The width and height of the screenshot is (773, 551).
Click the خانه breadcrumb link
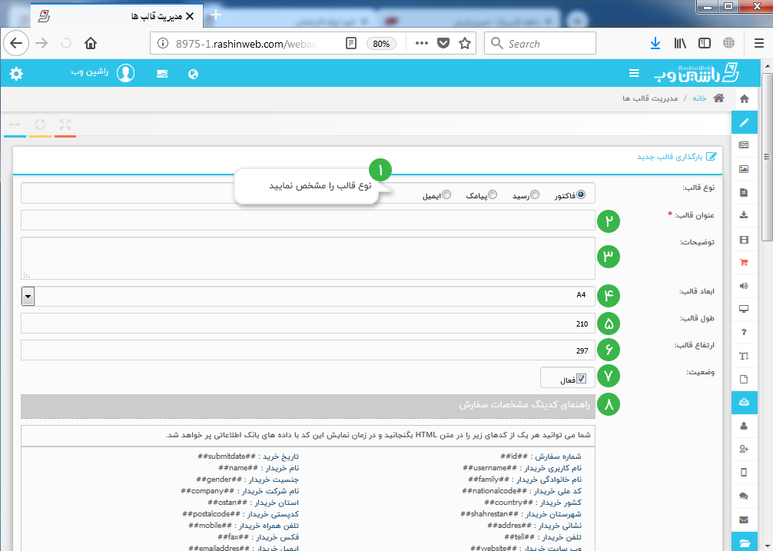(x=699, y=98)
